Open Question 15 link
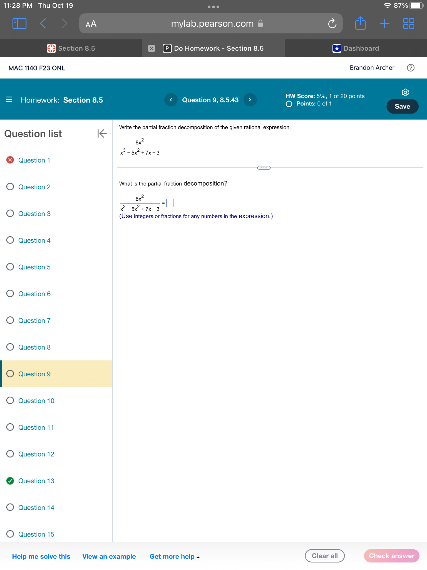The width and height of the screenshot is (427, 570). click(x=36, y=534)
